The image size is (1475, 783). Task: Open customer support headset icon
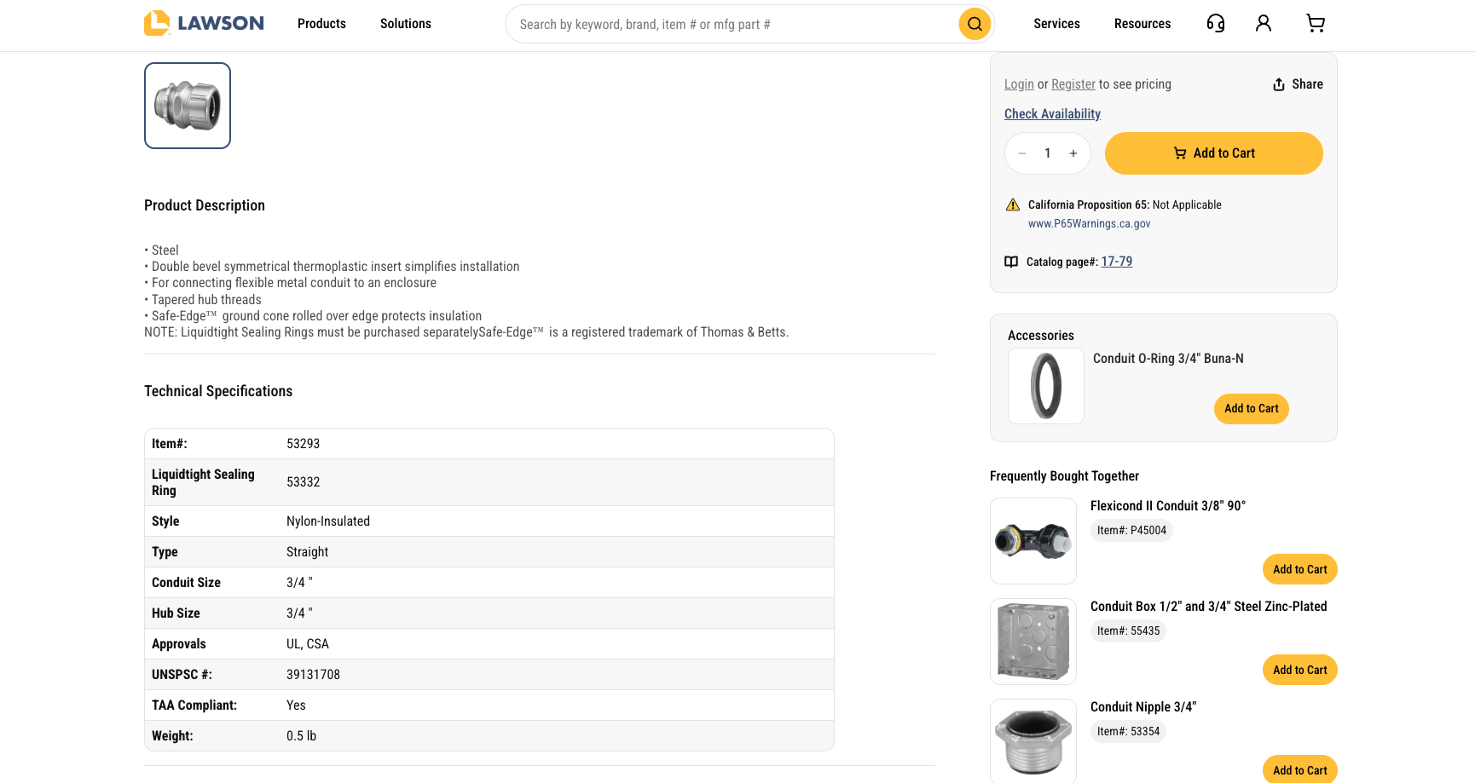click(1216, 24)
